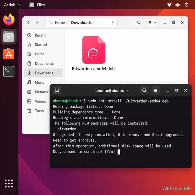This screenshot has width=195, height=195.
Task: Open Terminal from the dock
Action: pyautogui.click(x=9, y=71)
